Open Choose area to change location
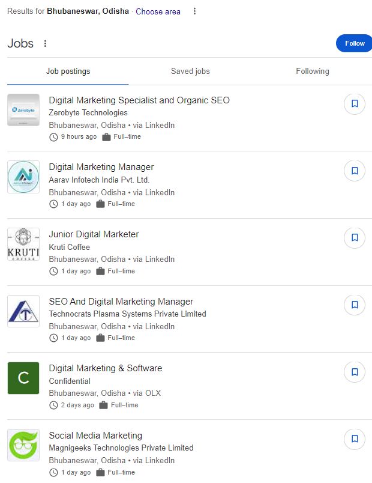 (x=158, y=11)
